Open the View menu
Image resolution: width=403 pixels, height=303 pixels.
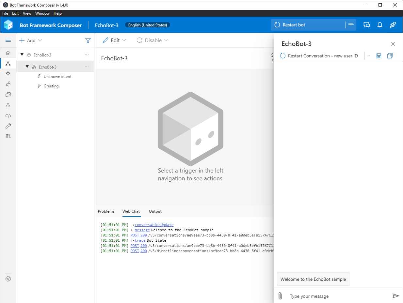(x=27, y=13)
